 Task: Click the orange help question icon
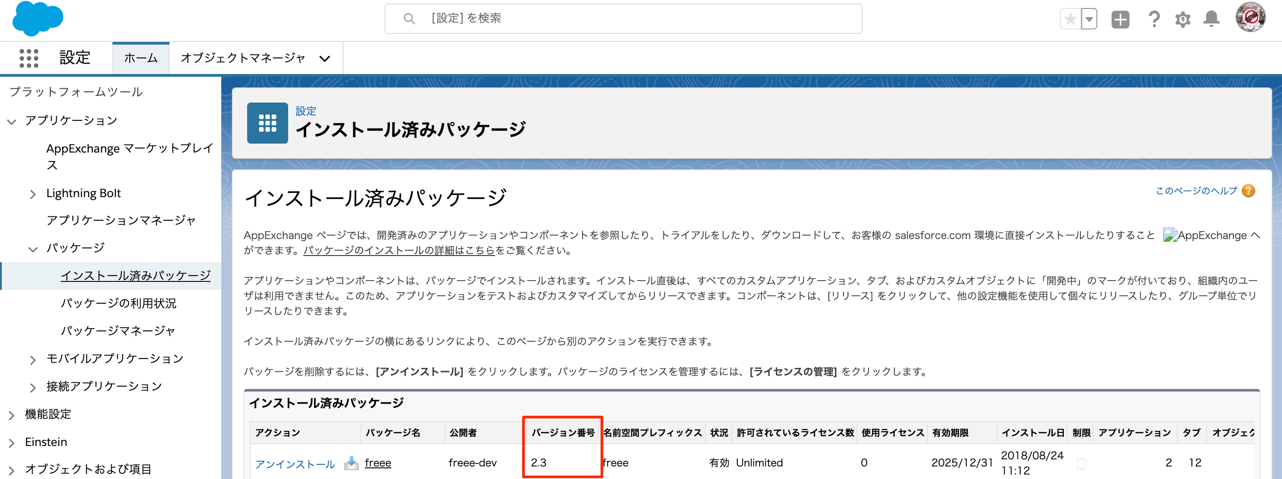coord(1248,190)
